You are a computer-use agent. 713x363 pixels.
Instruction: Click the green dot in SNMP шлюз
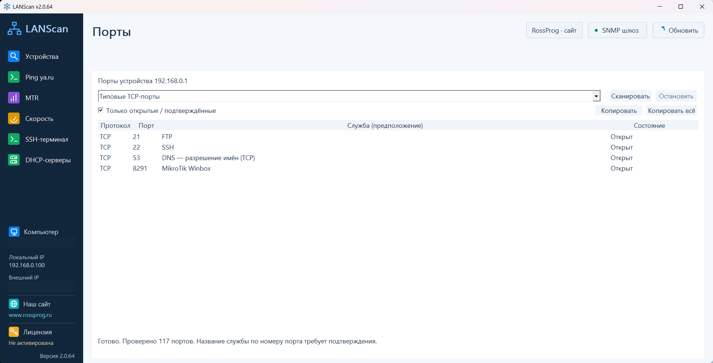point(596,30)
